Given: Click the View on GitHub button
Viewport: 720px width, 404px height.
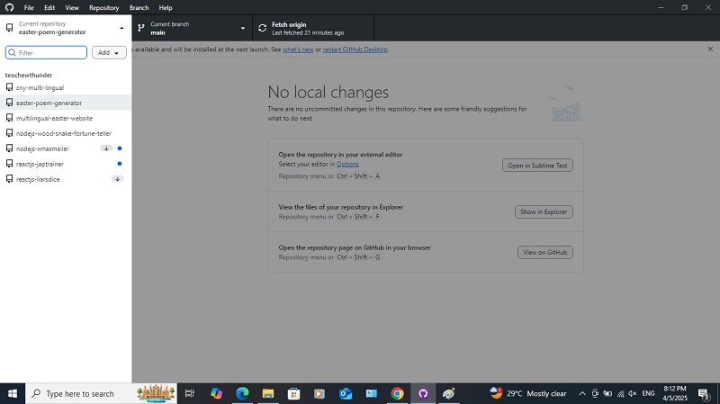Looking at the screenshot, I should click(545, 252).
